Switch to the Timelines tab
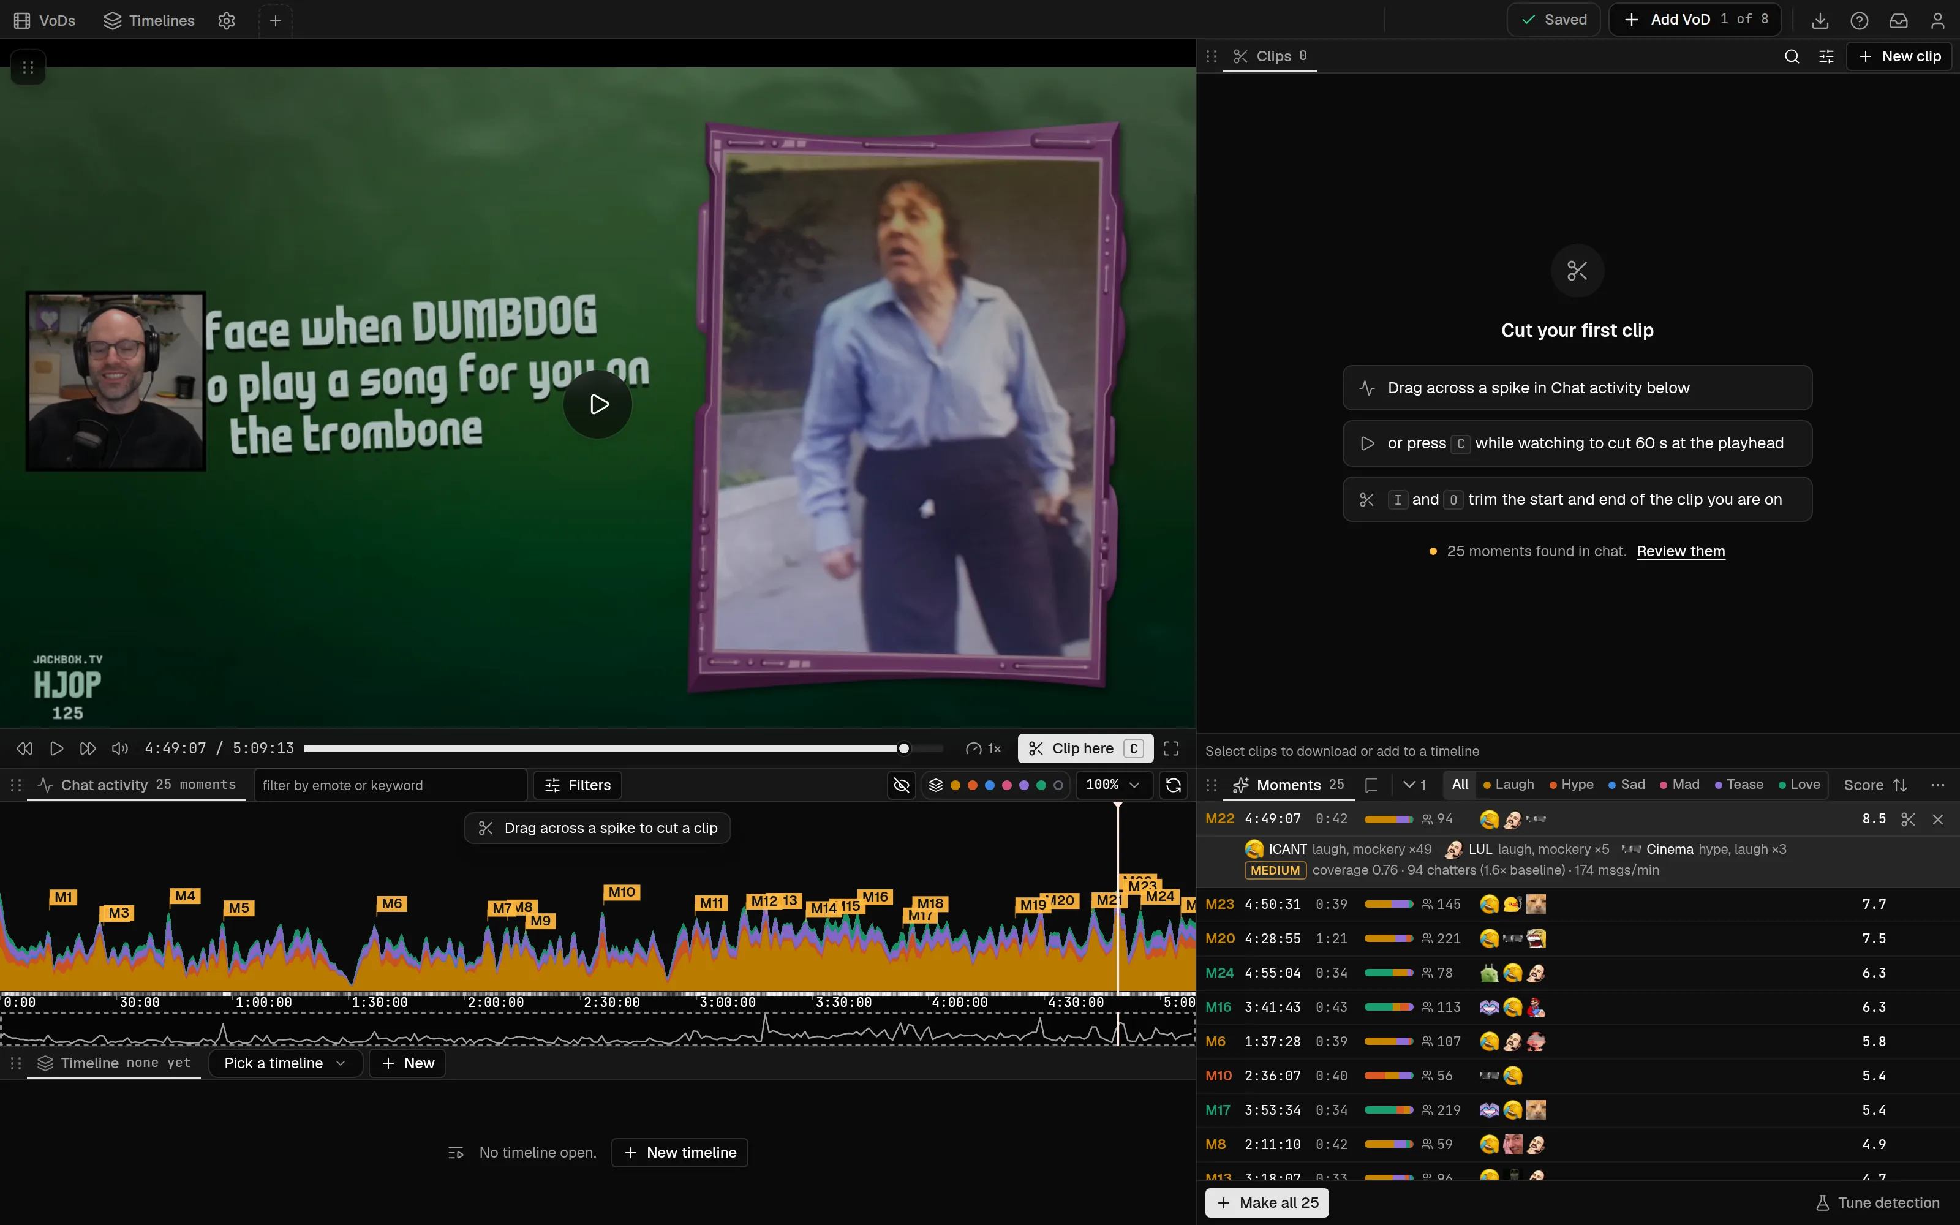1960x1225 pixels. point(149,20)
